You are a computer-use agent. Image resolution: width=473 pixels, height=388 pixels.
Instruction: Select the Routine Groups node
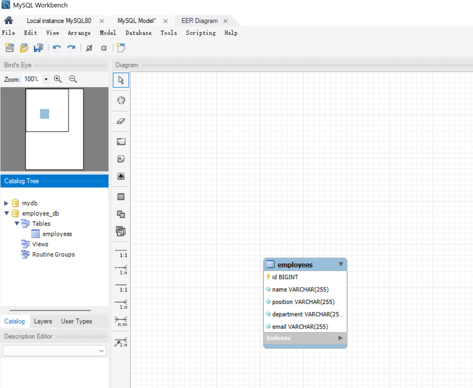click(53, 254)
